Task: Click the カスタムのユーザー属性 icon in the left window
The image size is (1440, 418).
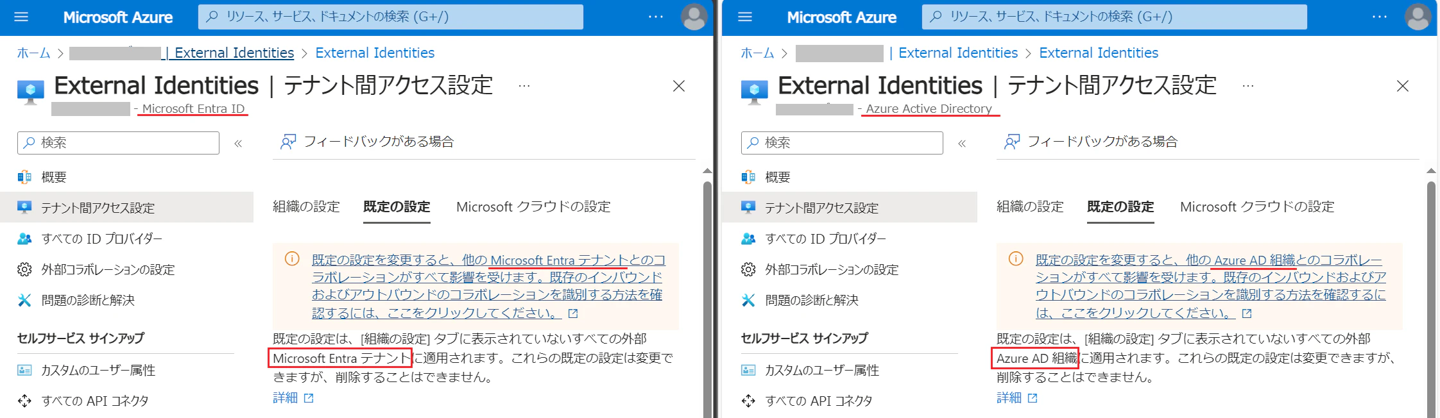Action: point(24,370)
